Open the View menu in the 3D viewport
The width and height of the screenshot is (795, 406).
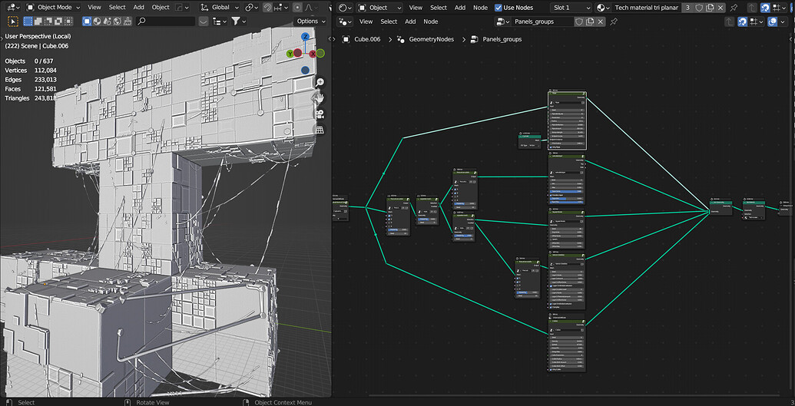click(x=94, y=8)
